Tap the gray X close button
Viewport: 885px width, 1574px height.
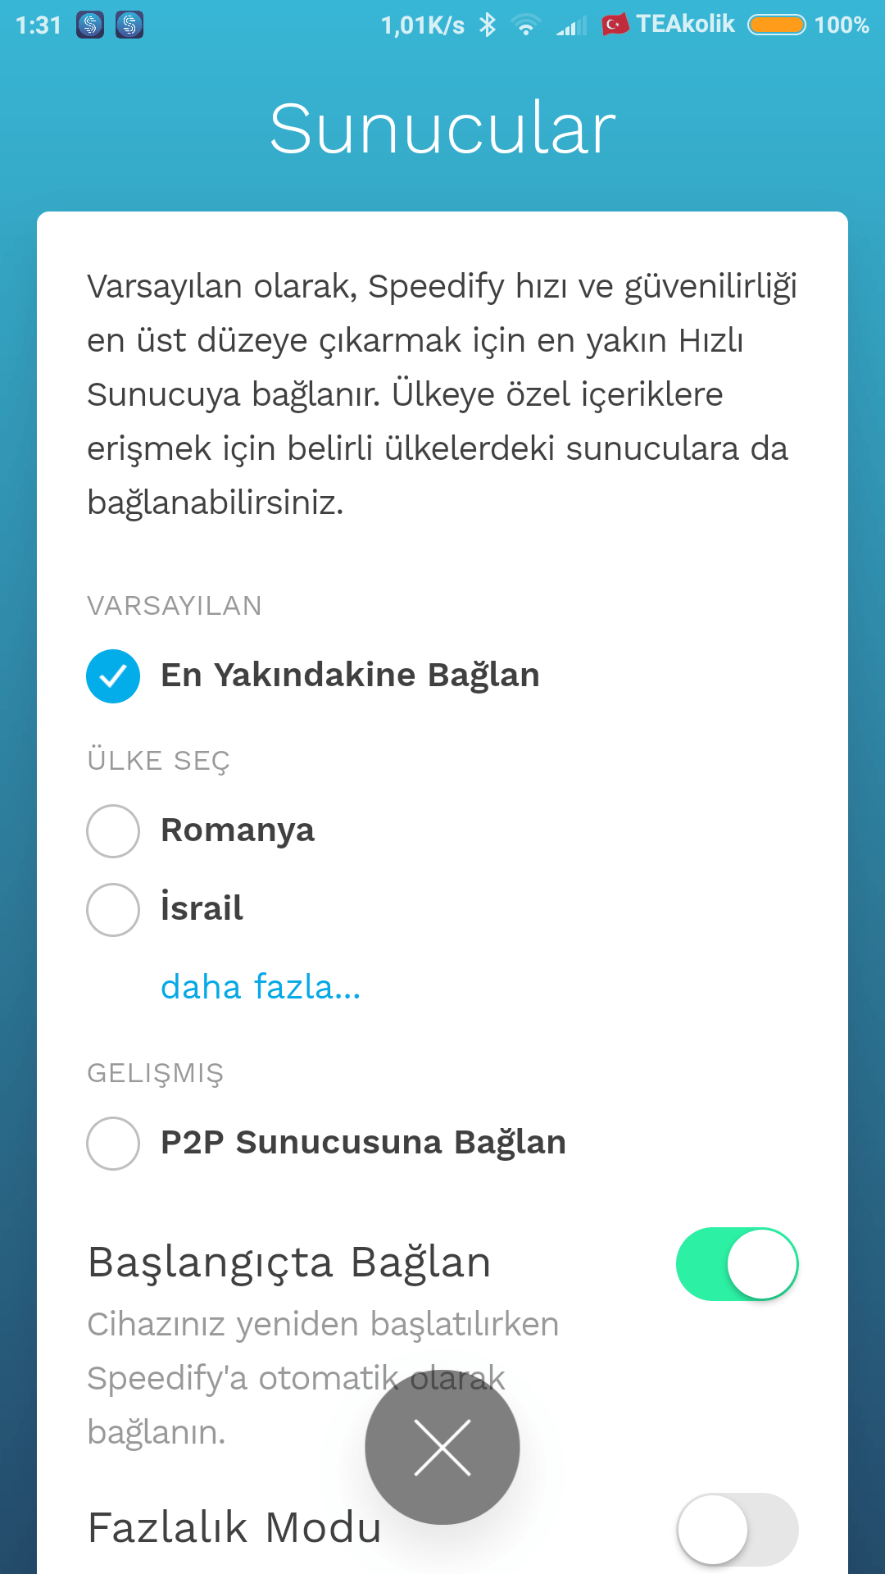click(442, 1447)
